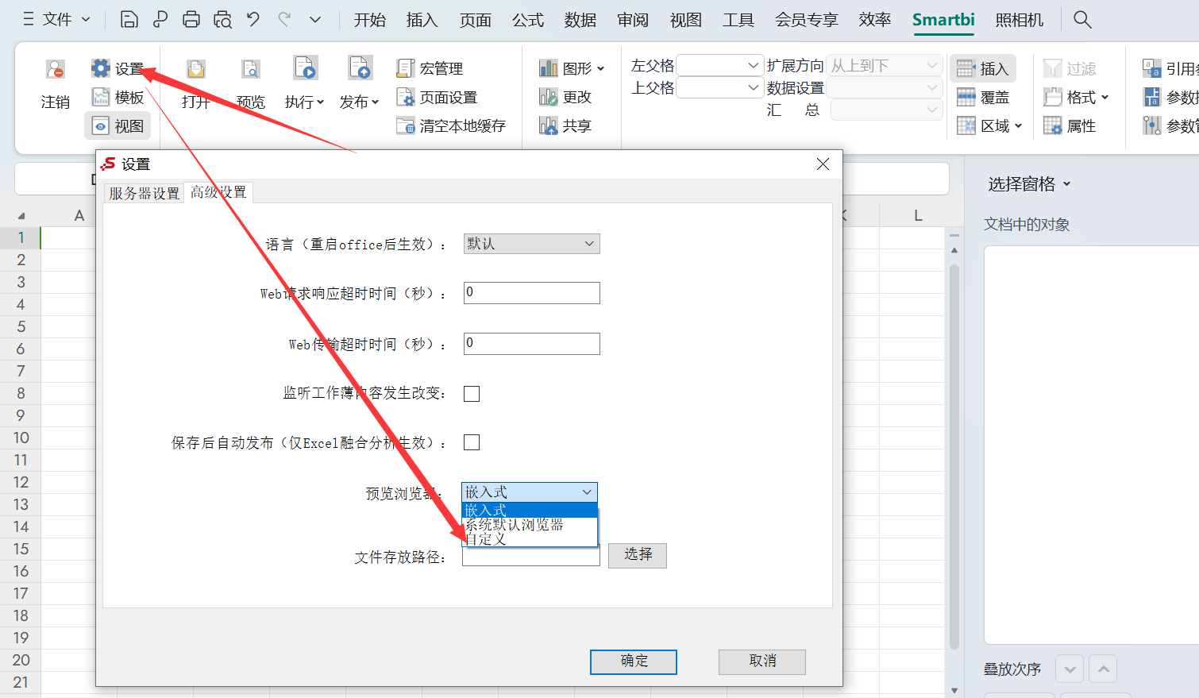Undo the last action
The image size is (1199, 698).
point(253,19)
